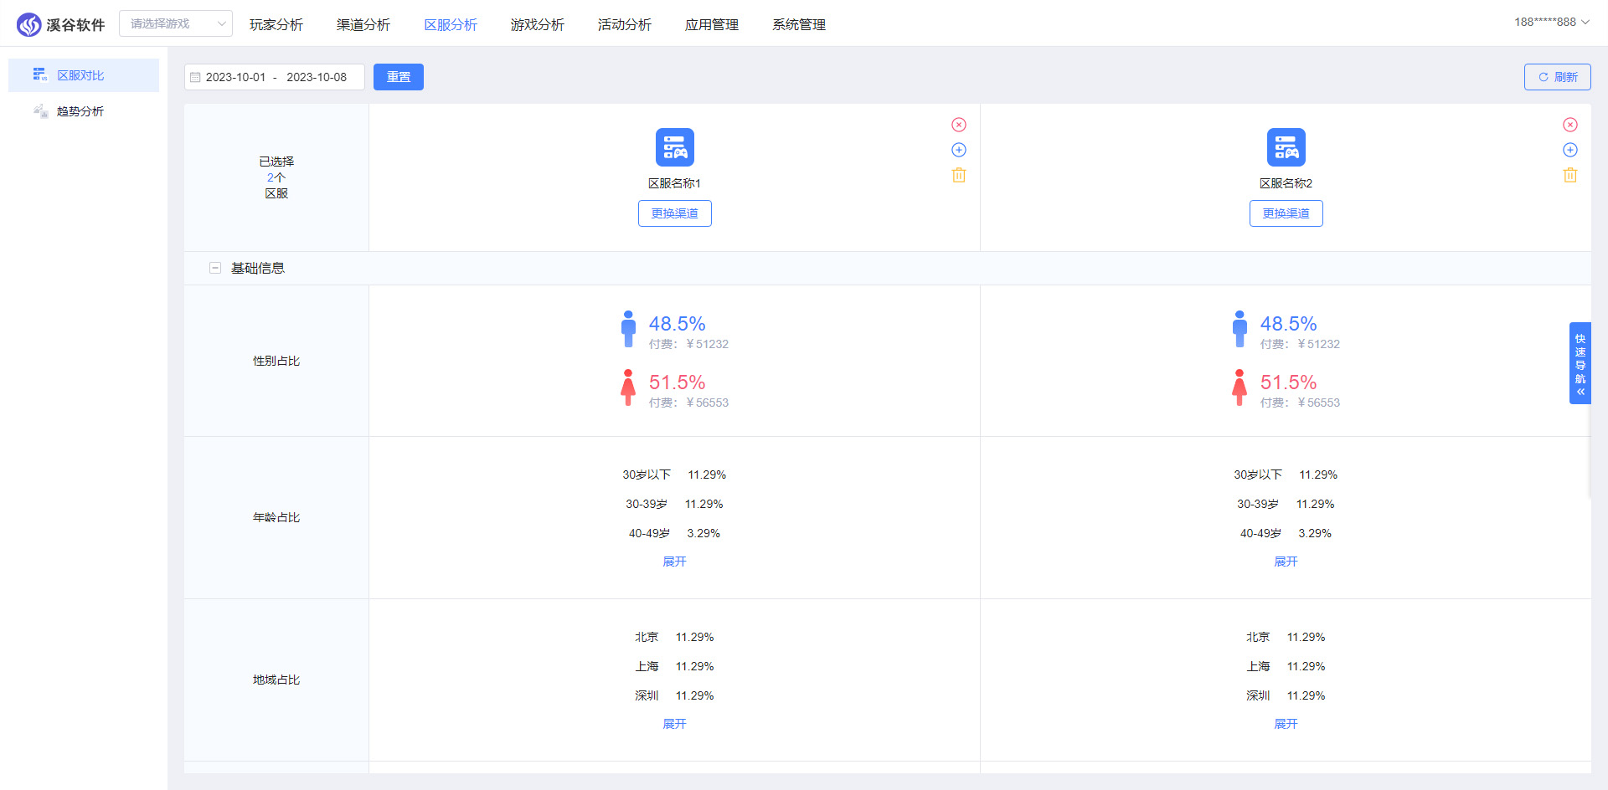Click the 年龄占比 row label
Viewport: 1608px width, 790px height.
[276, 517]
